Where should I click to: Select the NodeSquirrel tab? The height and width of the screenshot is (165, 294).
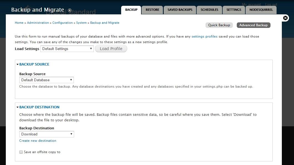pyautogui.click(x=261, y=10)
